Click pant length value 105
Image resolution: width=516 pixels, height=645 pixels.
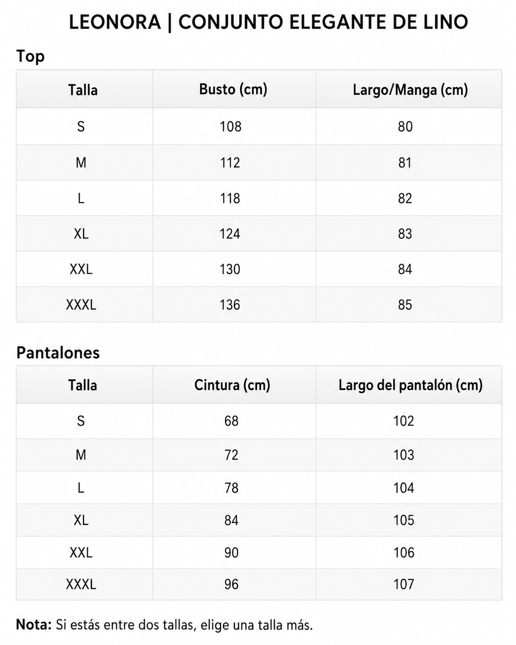click(x=404, y=520)
